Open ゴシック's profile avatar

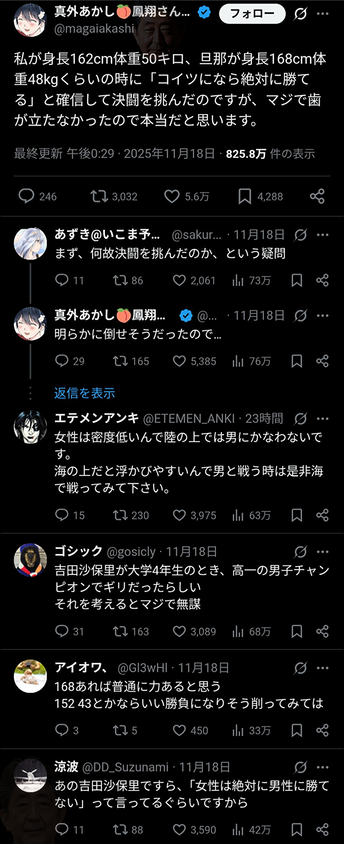[30, 560]
